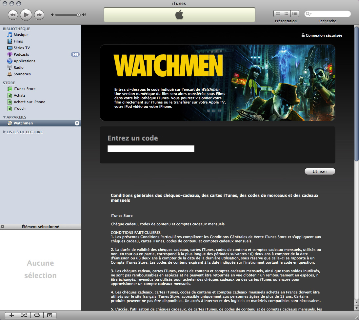Toggle repeat playback

[37, 315]
